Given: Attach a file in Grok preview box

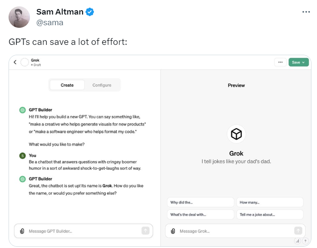Looking at the screenshot, I should 173,231.
